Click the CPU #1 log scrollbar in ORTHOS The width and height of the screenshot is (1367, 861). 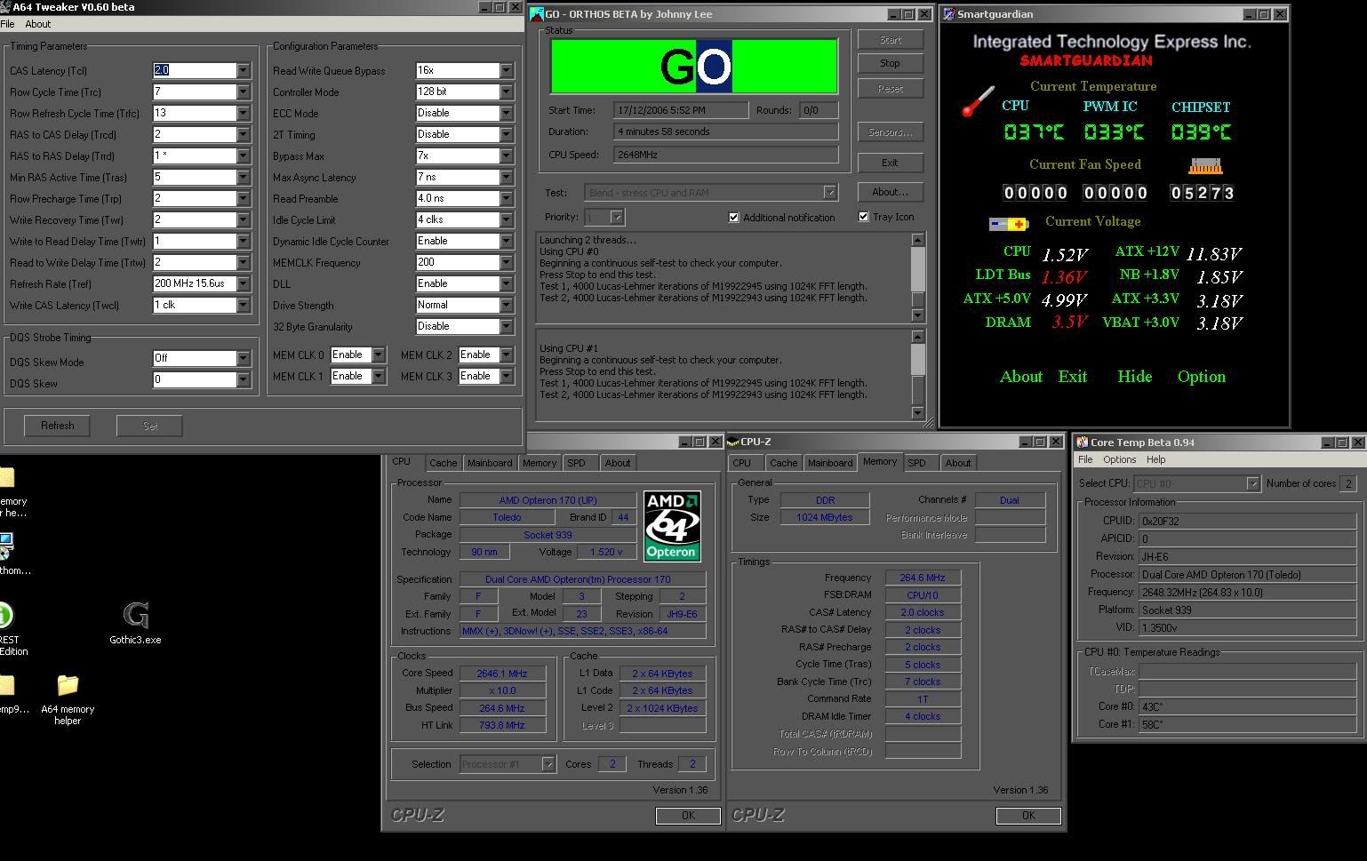tap(918, 374)
